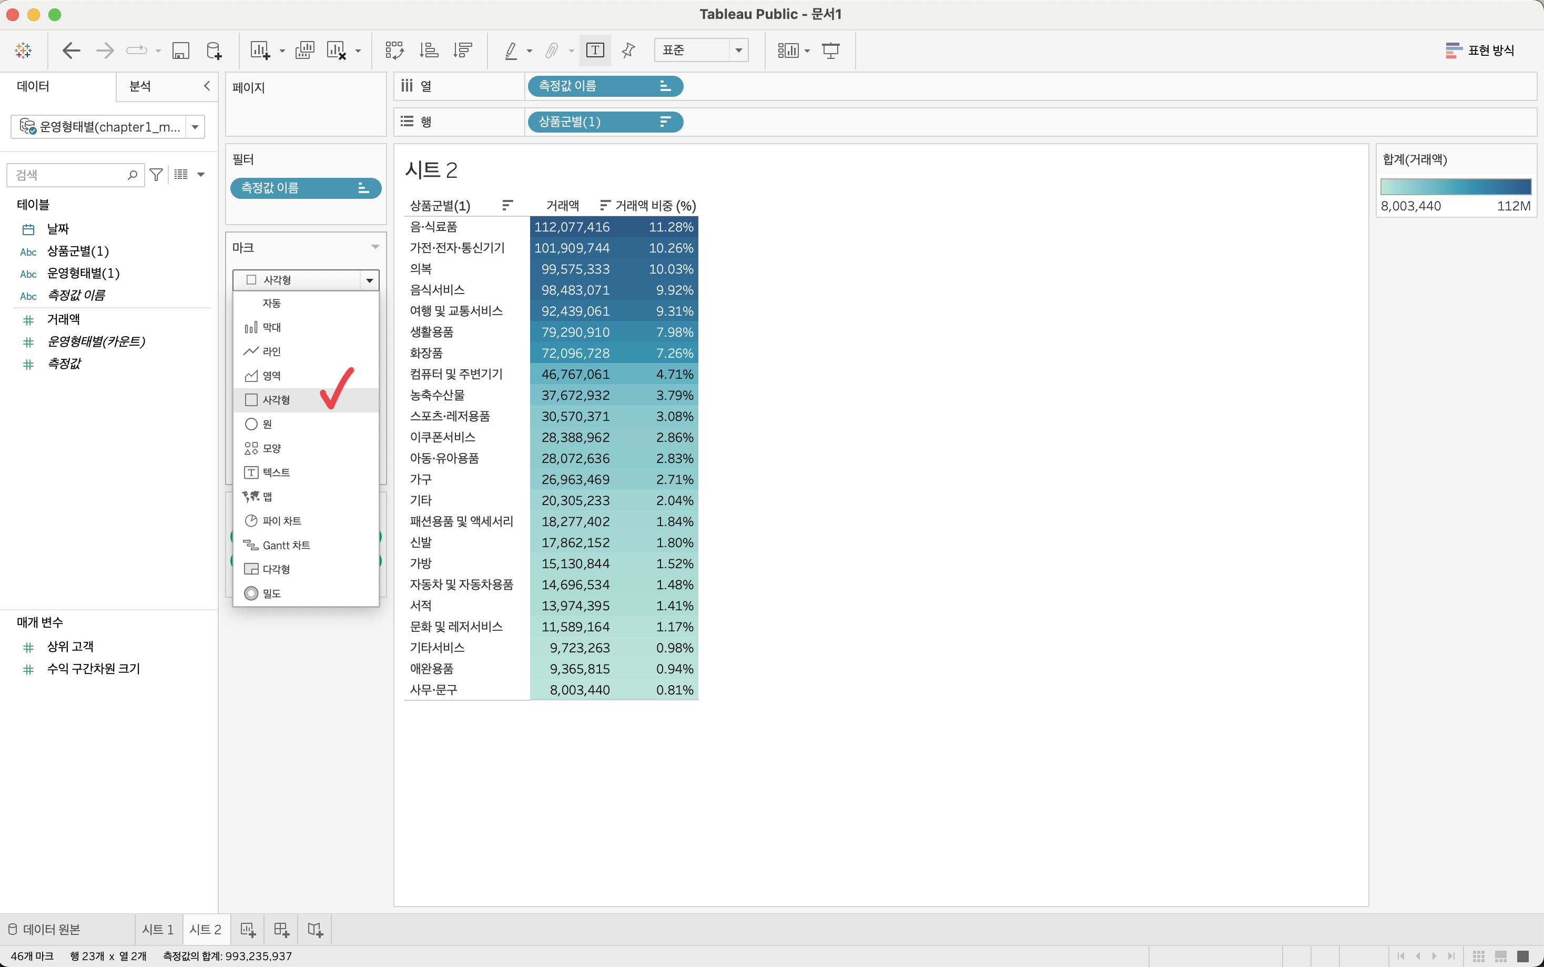This screenshot has height=967, width=1544.
Task: Expand the data source selector dropdown
Action: pos(195,127)
